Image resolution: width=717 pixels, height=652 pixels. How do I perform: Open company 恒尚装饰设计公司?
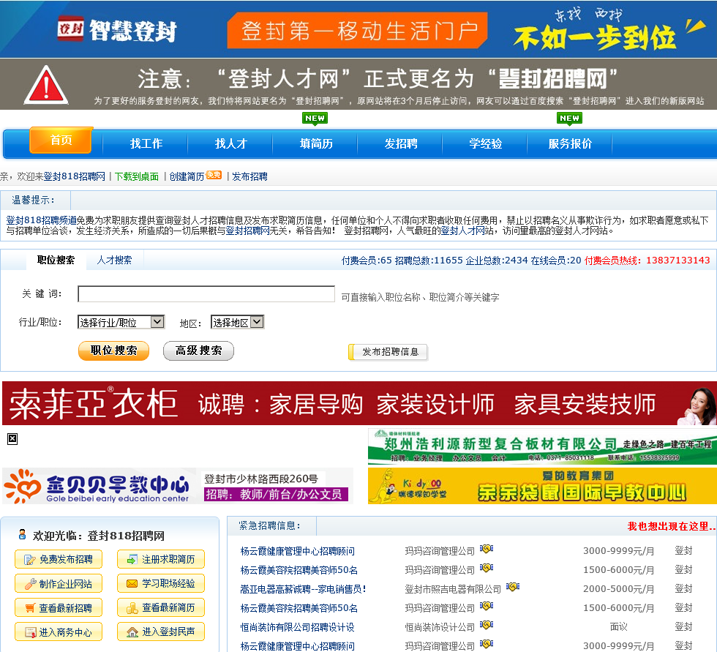pyautogui.click(x=440, y=627)
